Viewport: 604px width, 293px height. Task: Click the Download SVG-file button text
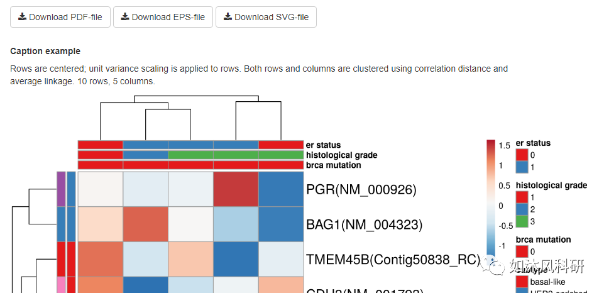[x=272, y=17]
